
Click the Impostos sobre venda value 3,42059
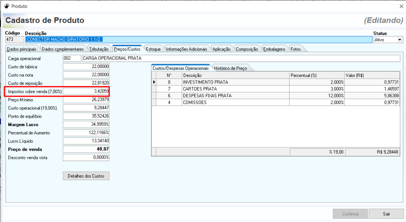(86, 91)
